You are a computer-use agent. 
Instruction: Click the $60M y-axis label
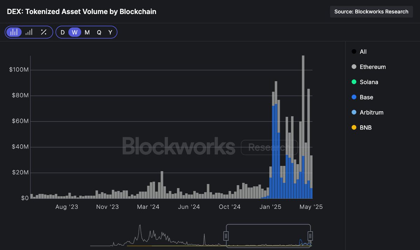click(x=20, y=121)
